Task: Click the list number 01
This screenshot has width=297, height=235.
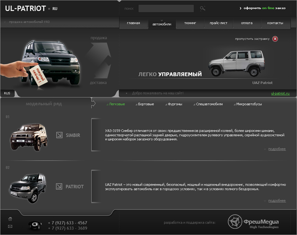Action: (x=8, y=116)
